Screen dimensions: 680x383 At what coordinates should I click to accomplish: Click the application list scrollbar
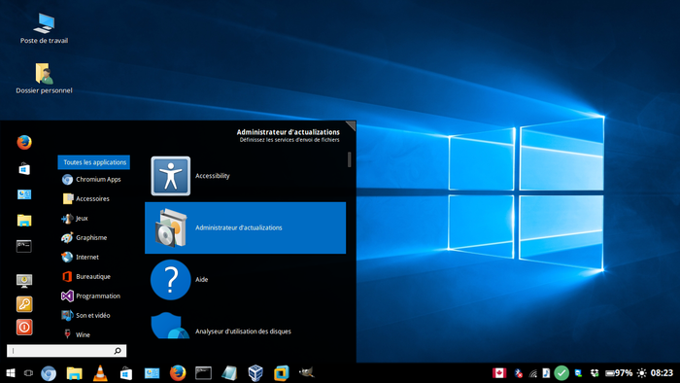(349, 159)
